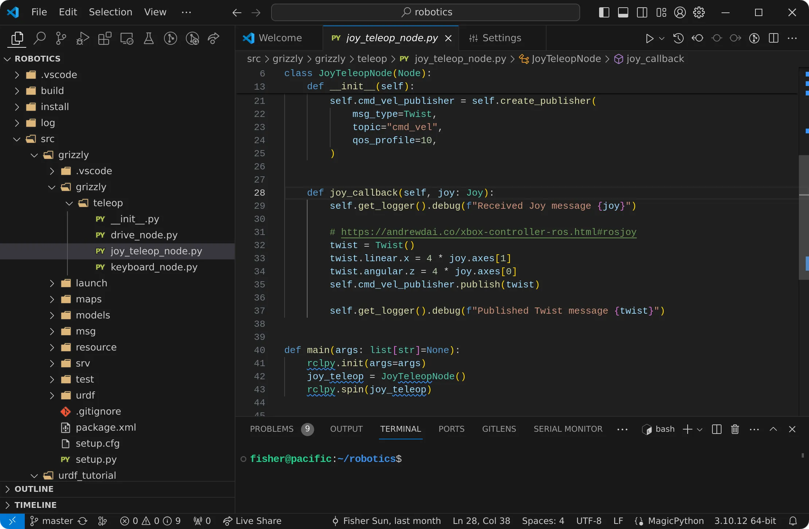Open the xbox-controller-ros link in code
The height and width of the screenshot is (529, 809).
coord(488,232)
